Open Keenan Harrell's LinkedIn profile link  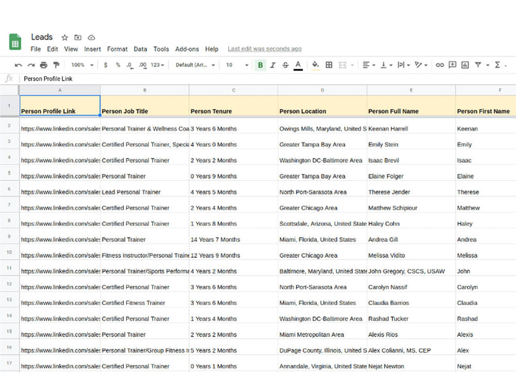click(x=60, y=128)
